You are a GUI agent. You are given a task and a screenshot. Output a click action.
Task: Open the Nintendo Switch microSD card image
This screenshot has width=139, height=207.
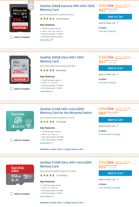20,121
